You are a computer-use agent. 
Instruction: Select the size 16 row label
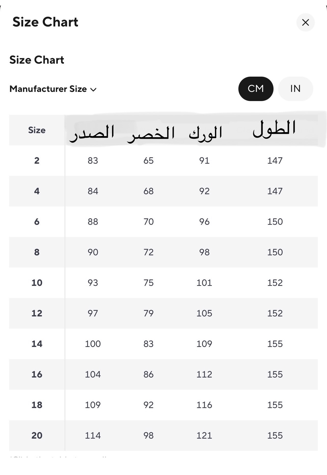click(x=37, y=374)
